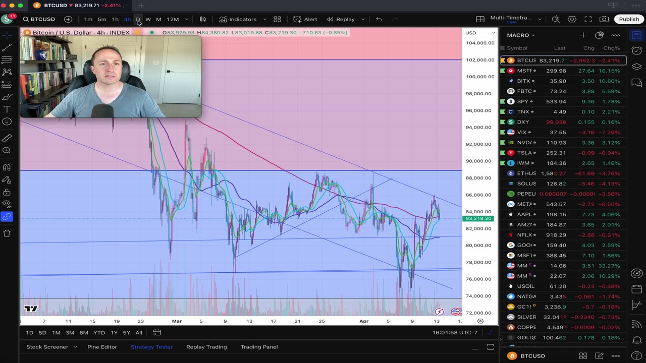Open the Alerts panel clock icon

637,51
